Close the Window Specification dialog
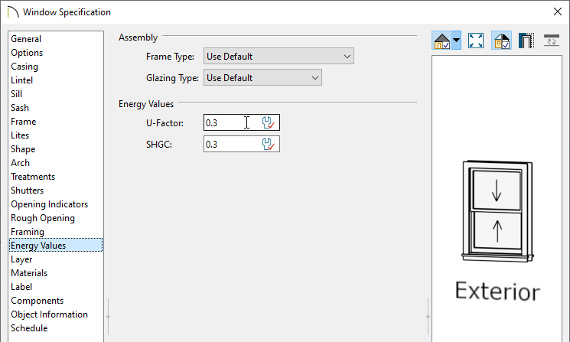 tap(558, 11)
